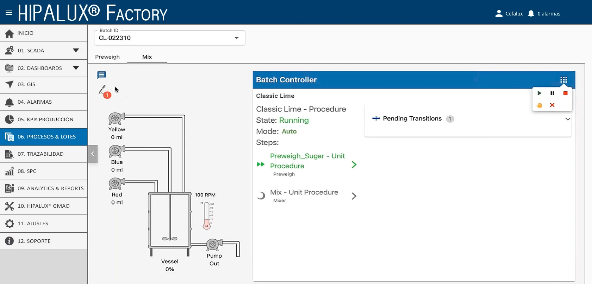Expand the 01. SCADA menu arrow
This screenshot has width=592, height=284.
tap(76, 50)
